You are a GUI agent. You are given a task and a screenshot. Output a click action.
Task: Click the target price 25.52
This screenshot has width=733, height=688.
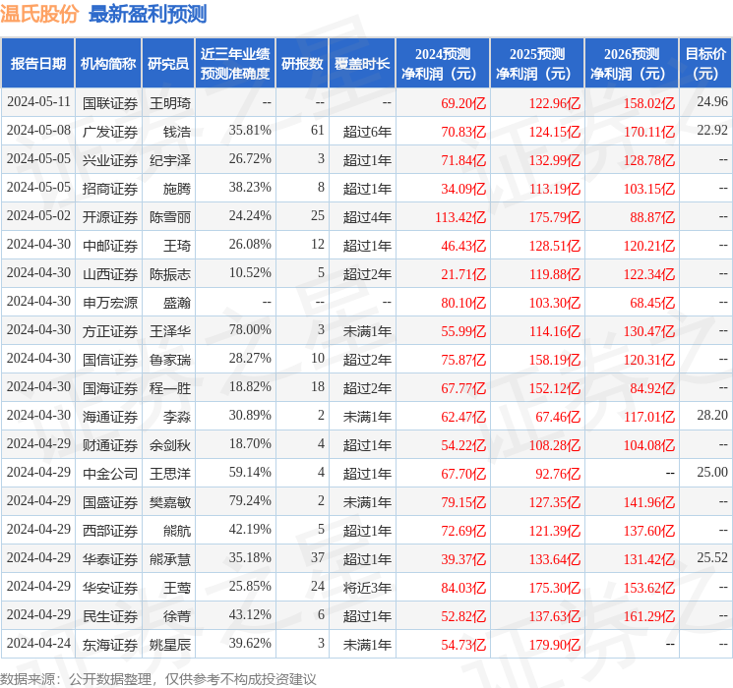click(712, 557)
